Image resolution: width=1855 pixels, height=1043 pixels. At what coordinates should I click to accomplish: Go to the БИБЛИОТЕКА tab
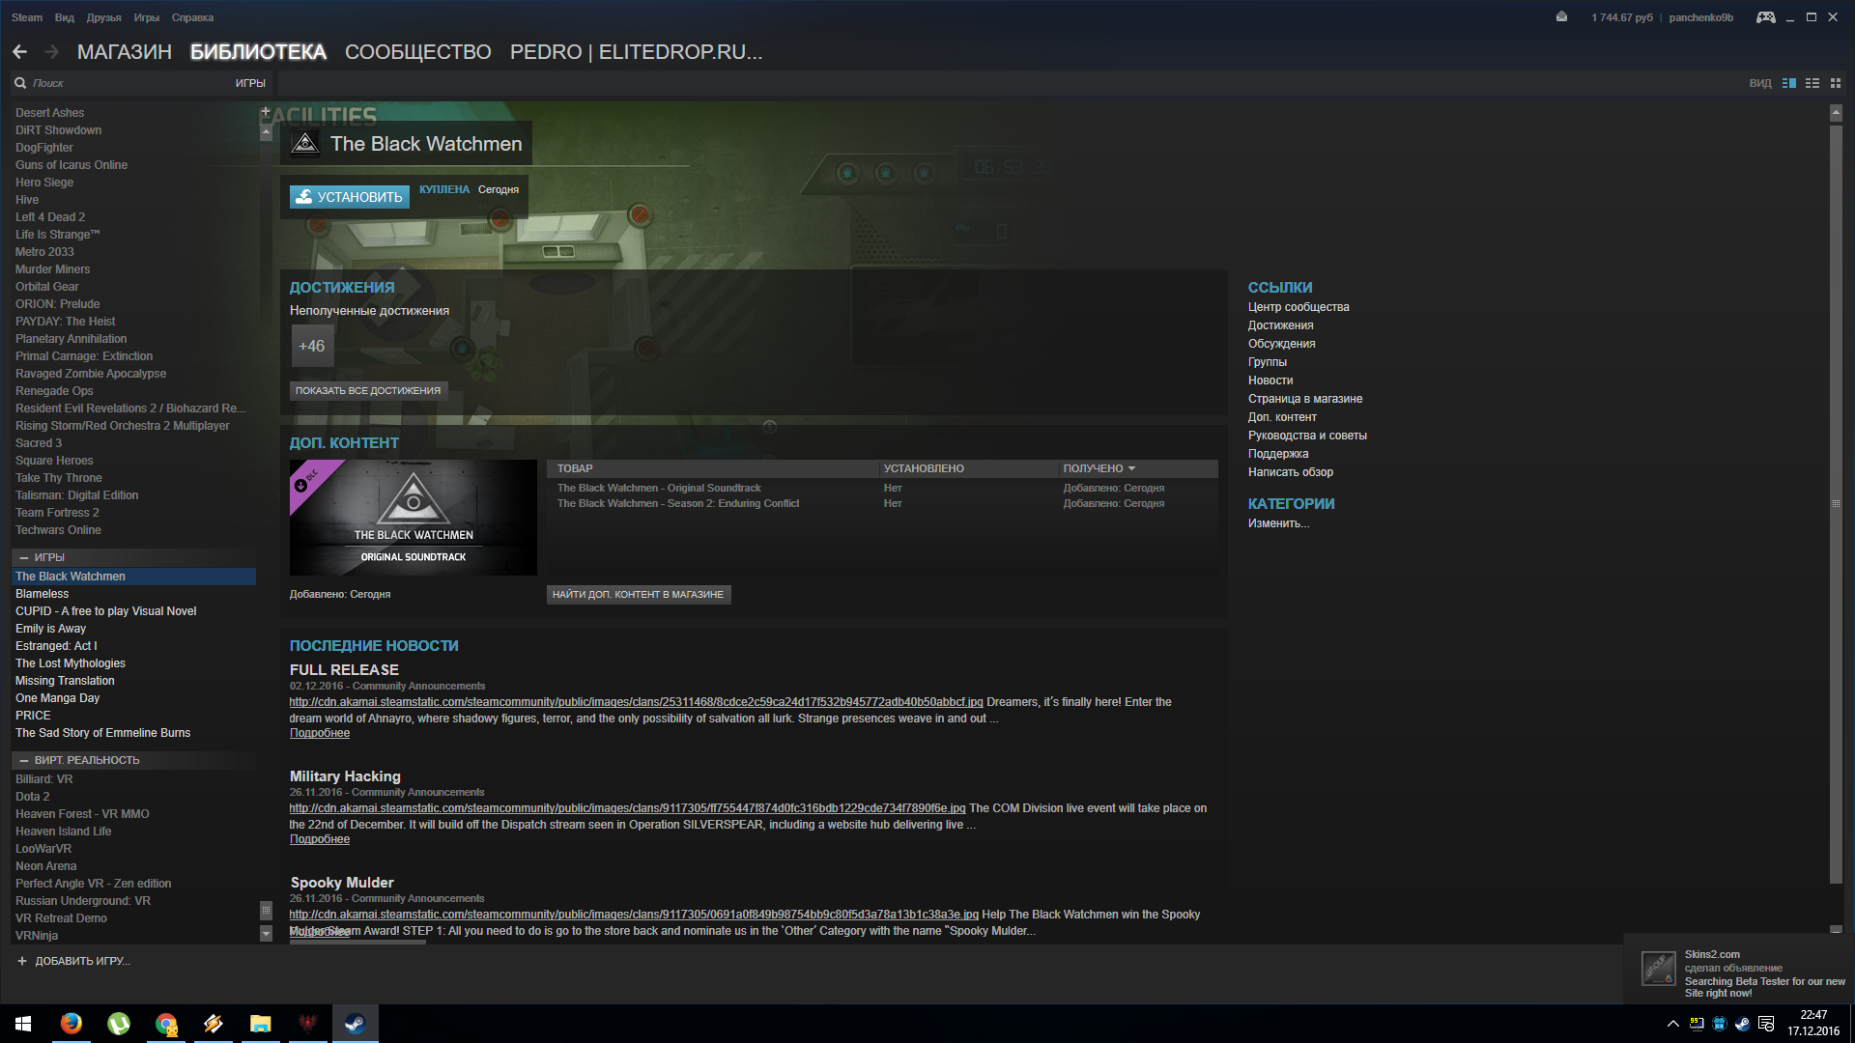tap(258, 52)
